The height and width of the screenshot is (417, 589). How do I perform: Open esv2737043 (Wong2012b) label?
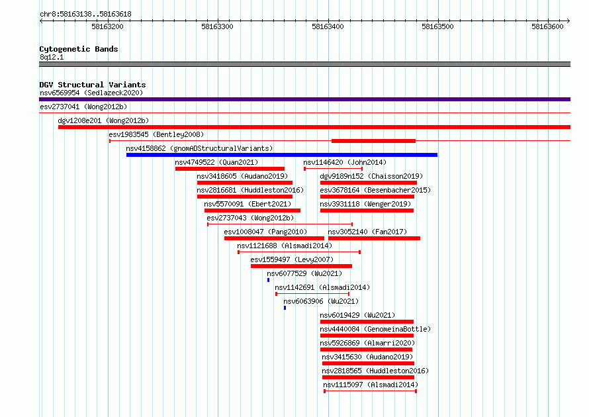coord(250,218)
